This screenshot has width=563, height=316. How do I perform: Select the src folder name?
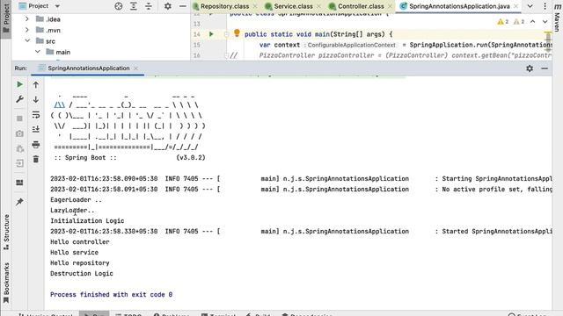click(x=51, y=41)
